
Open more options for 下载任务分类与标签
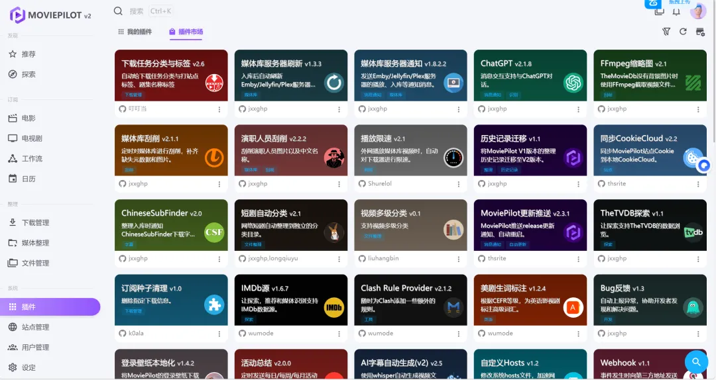pos(219,109)
